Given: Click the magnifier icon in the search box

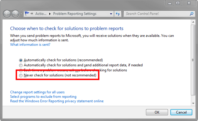Looking at the screenshot, I should (191, 14).
